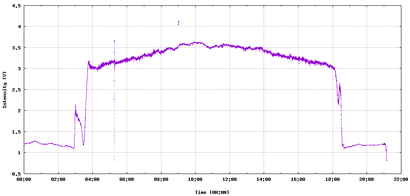Click the 3 y-axis tick label

[x=19, y=69]
